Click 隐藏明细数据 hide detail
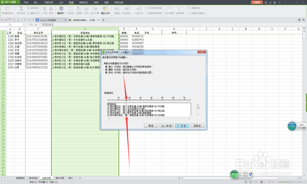The image size is (307, 184). pyautogui.click(x=153, y=13)
